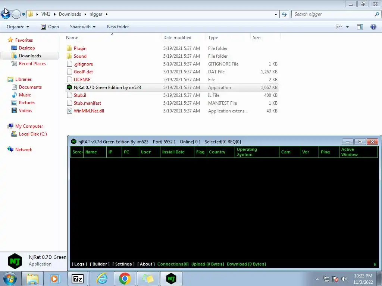Click the Open toolbar button
The image size is (382, 286).
click(x=50, y=27)
